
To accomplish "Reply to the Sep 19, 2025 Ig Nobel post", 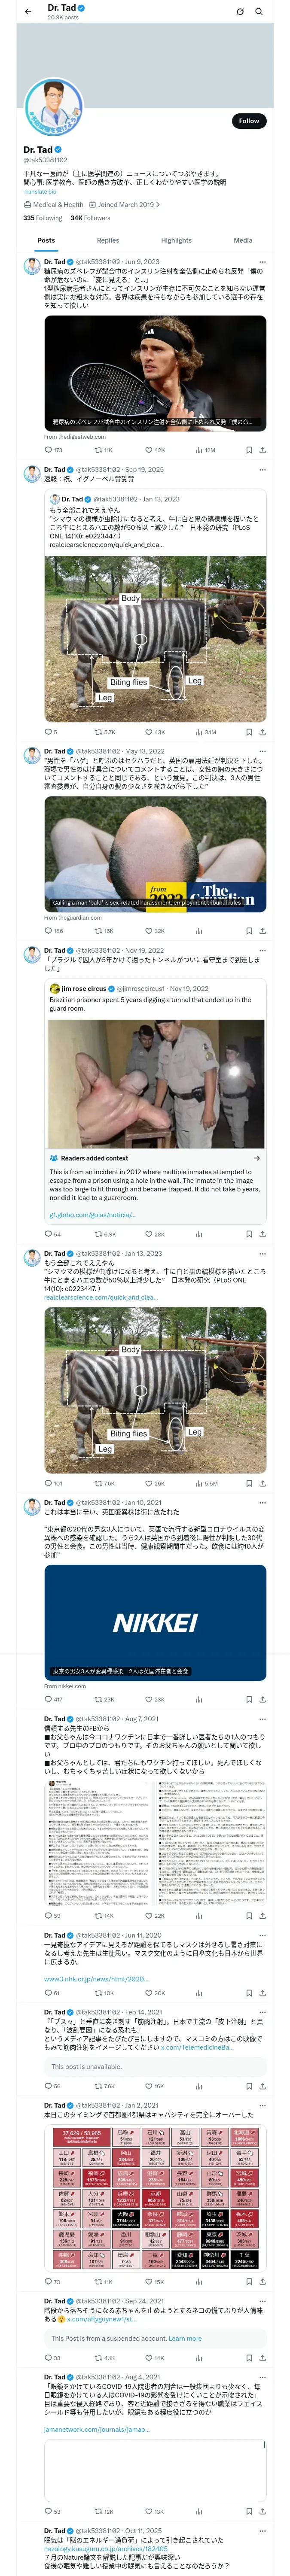I will tap(47, 732).
